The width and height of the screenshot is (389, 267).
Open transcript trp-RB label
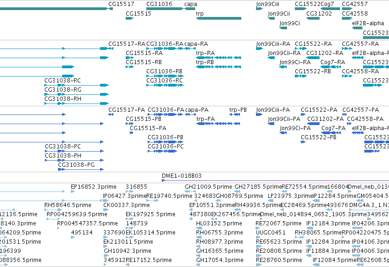coord(205,62)
